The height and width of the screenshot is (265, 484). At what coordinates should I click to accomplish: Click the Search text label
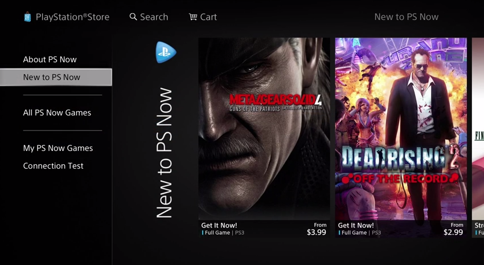(x=154, y=17)
